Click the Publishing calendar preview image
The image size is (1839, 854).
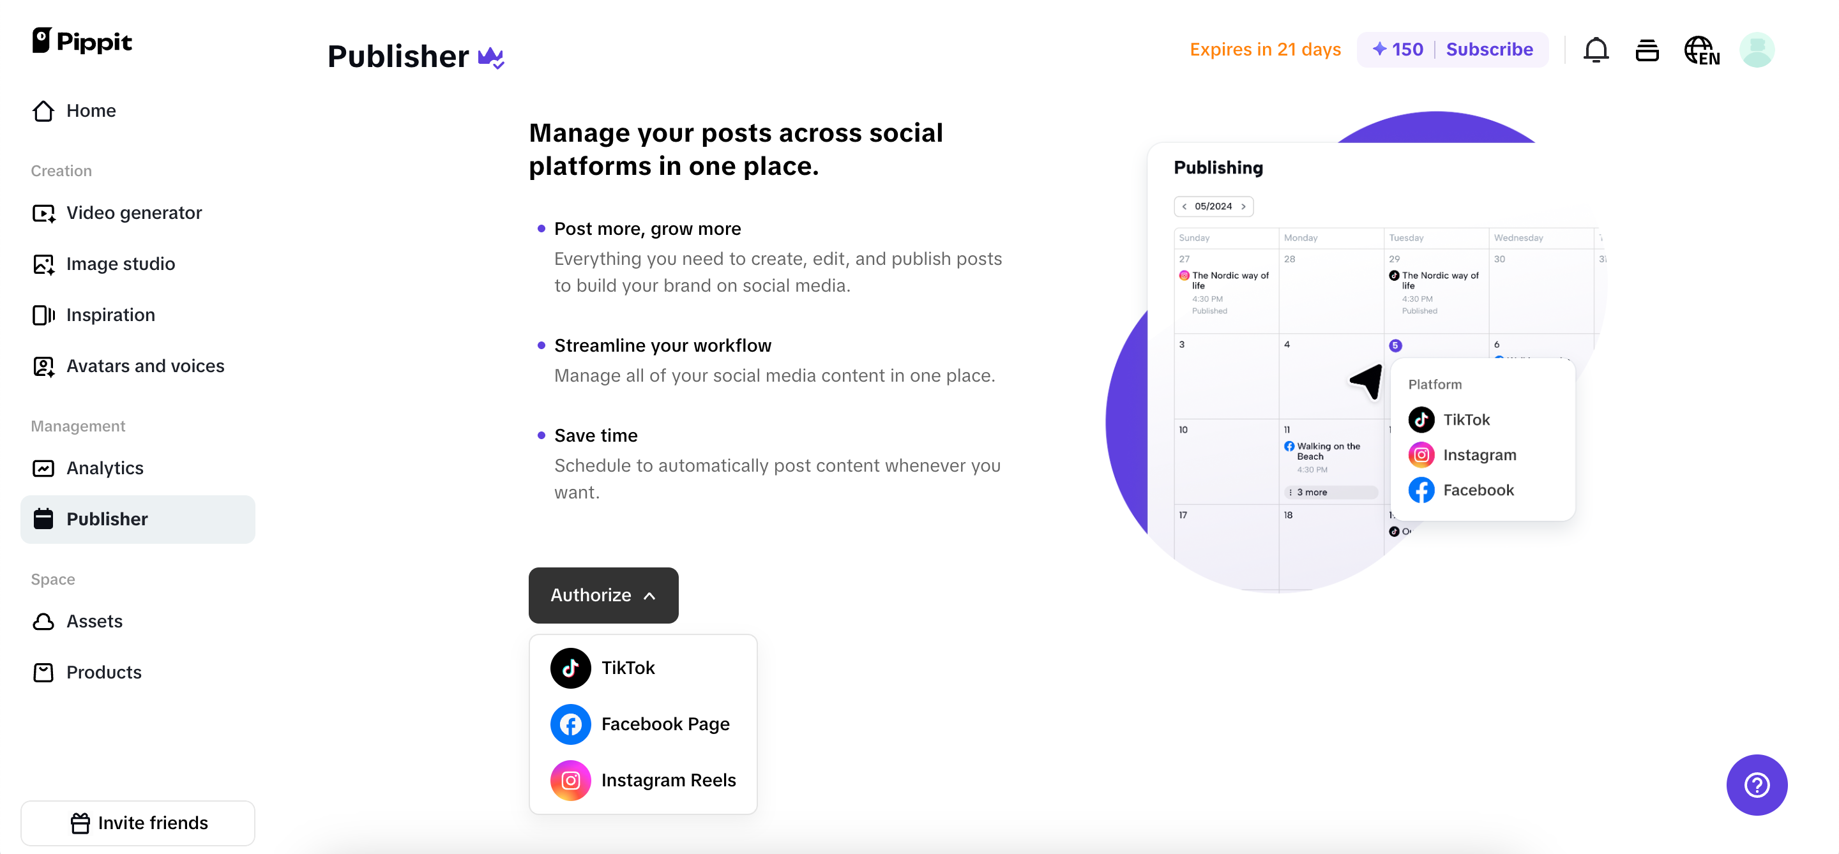click(x=1356, y=357)
